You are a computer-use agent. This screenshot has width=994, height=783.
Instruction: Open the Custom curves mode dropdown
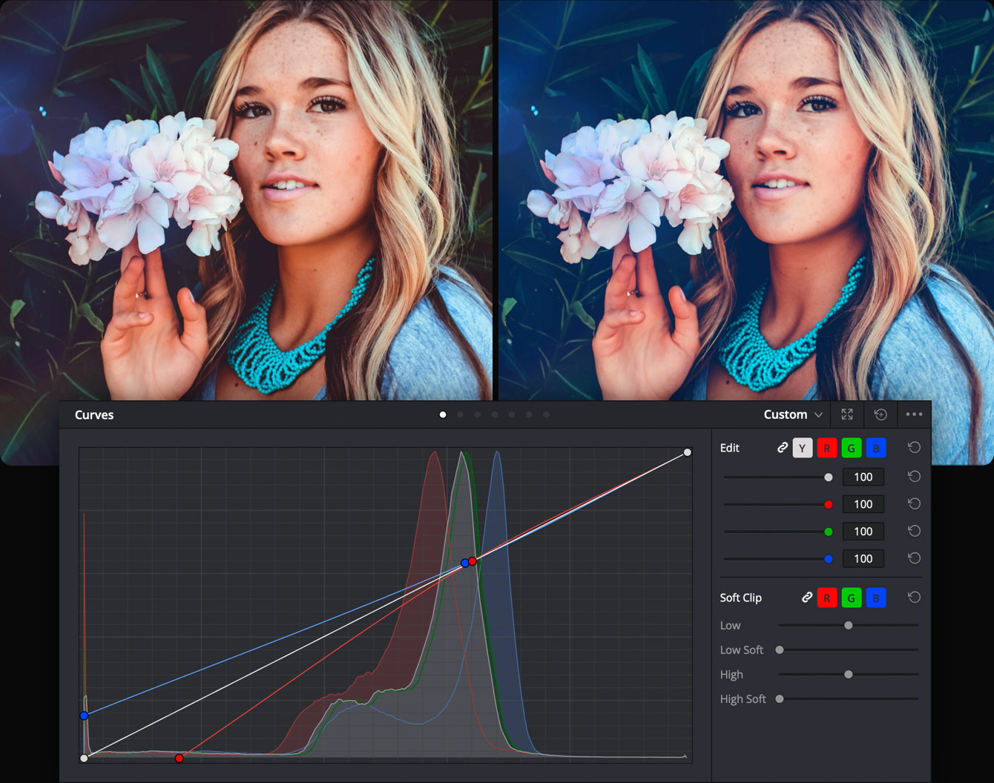click(792, 414)
